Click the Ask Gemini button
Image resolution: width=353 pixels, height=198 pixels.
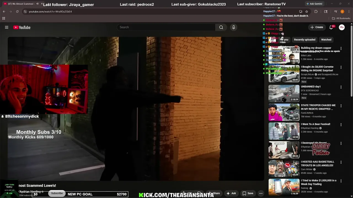pos(314,4)
